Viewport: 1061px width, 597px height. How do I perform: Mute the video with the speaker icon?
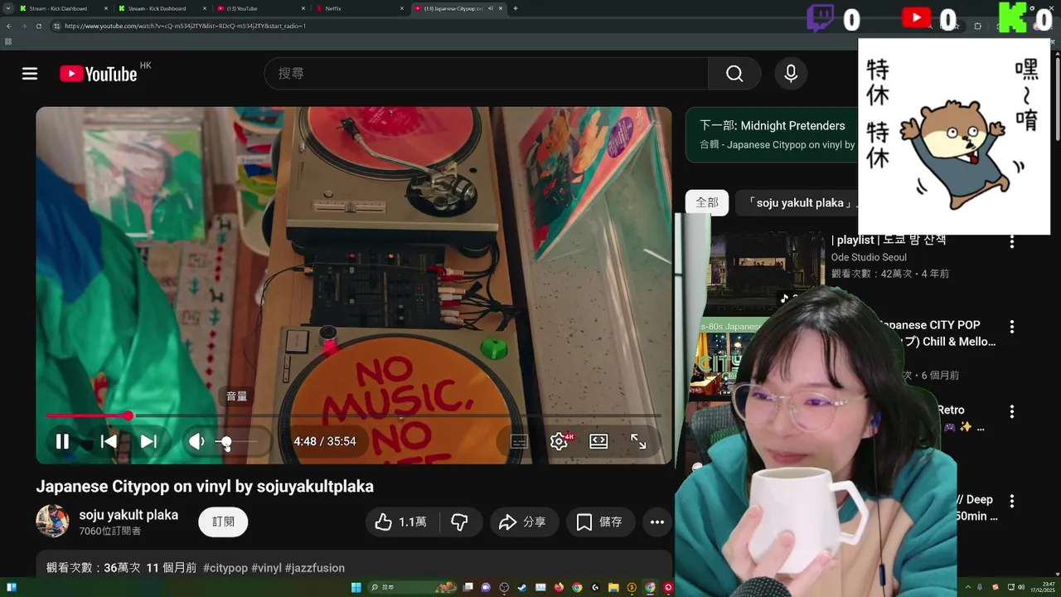tap(196, 442)
